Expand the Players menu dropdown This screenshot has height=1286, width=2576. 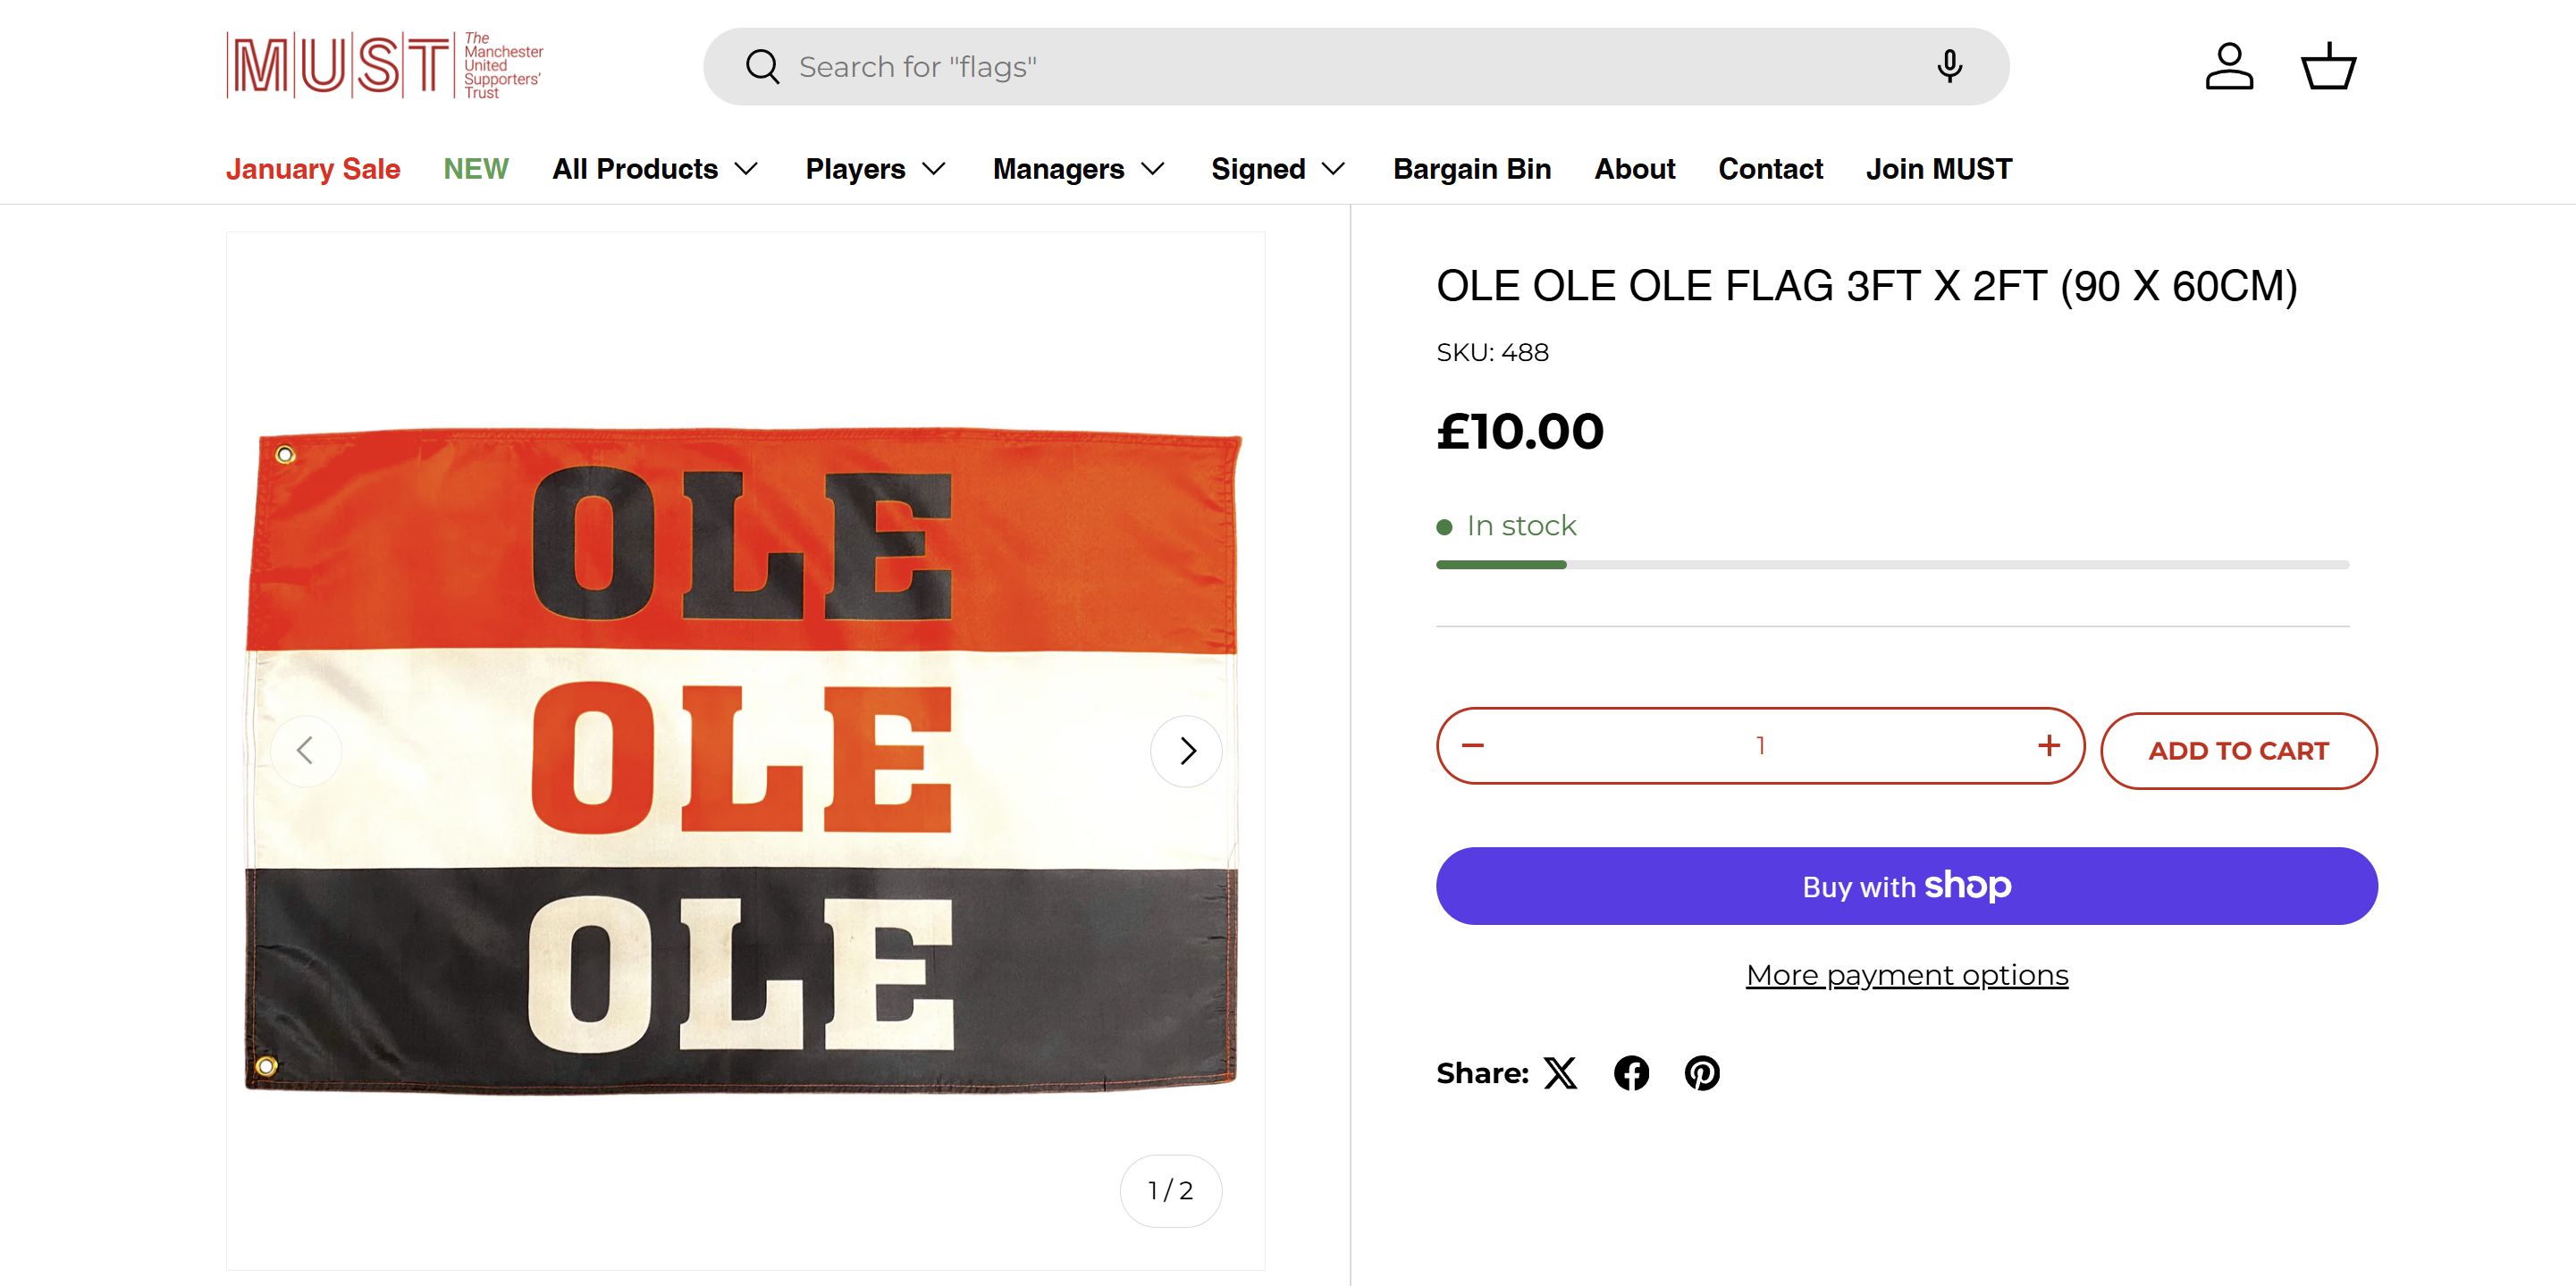pos(875,169)
